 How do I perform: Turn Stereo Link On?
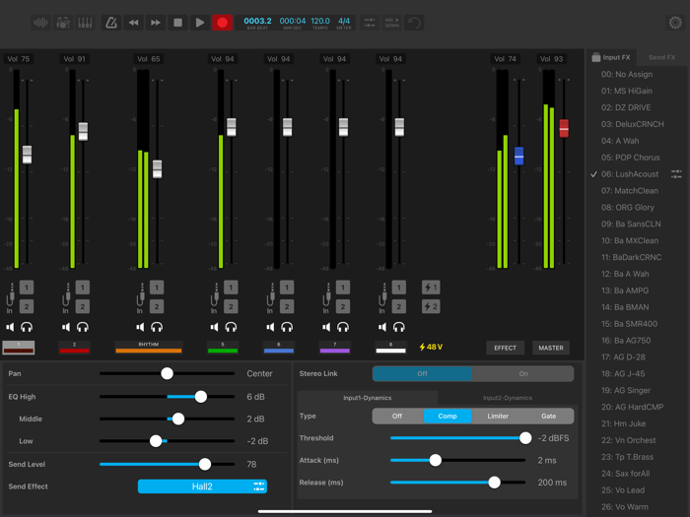523,374
